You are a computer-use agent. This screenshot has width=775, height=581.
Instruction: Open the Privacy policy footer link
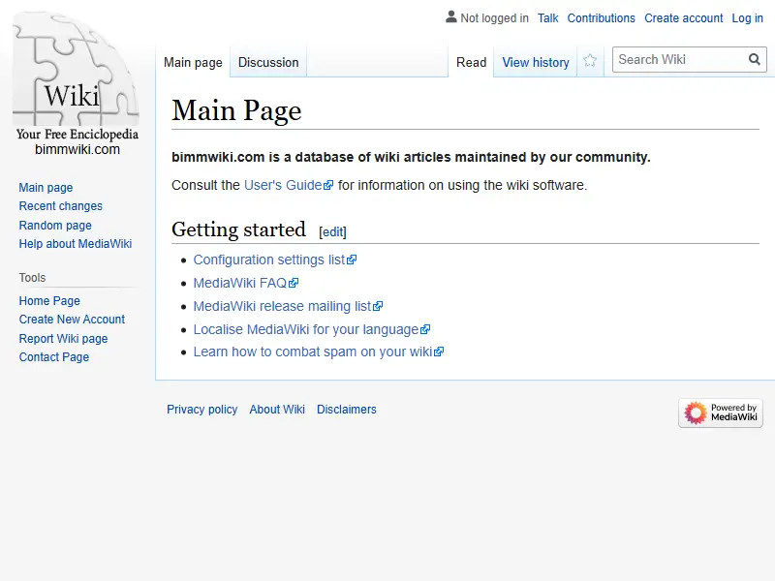[x=202, y=410]
